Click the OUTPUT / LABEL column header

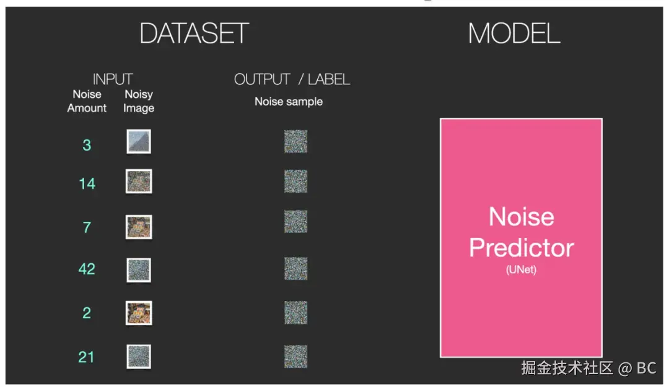pos(292,79)
